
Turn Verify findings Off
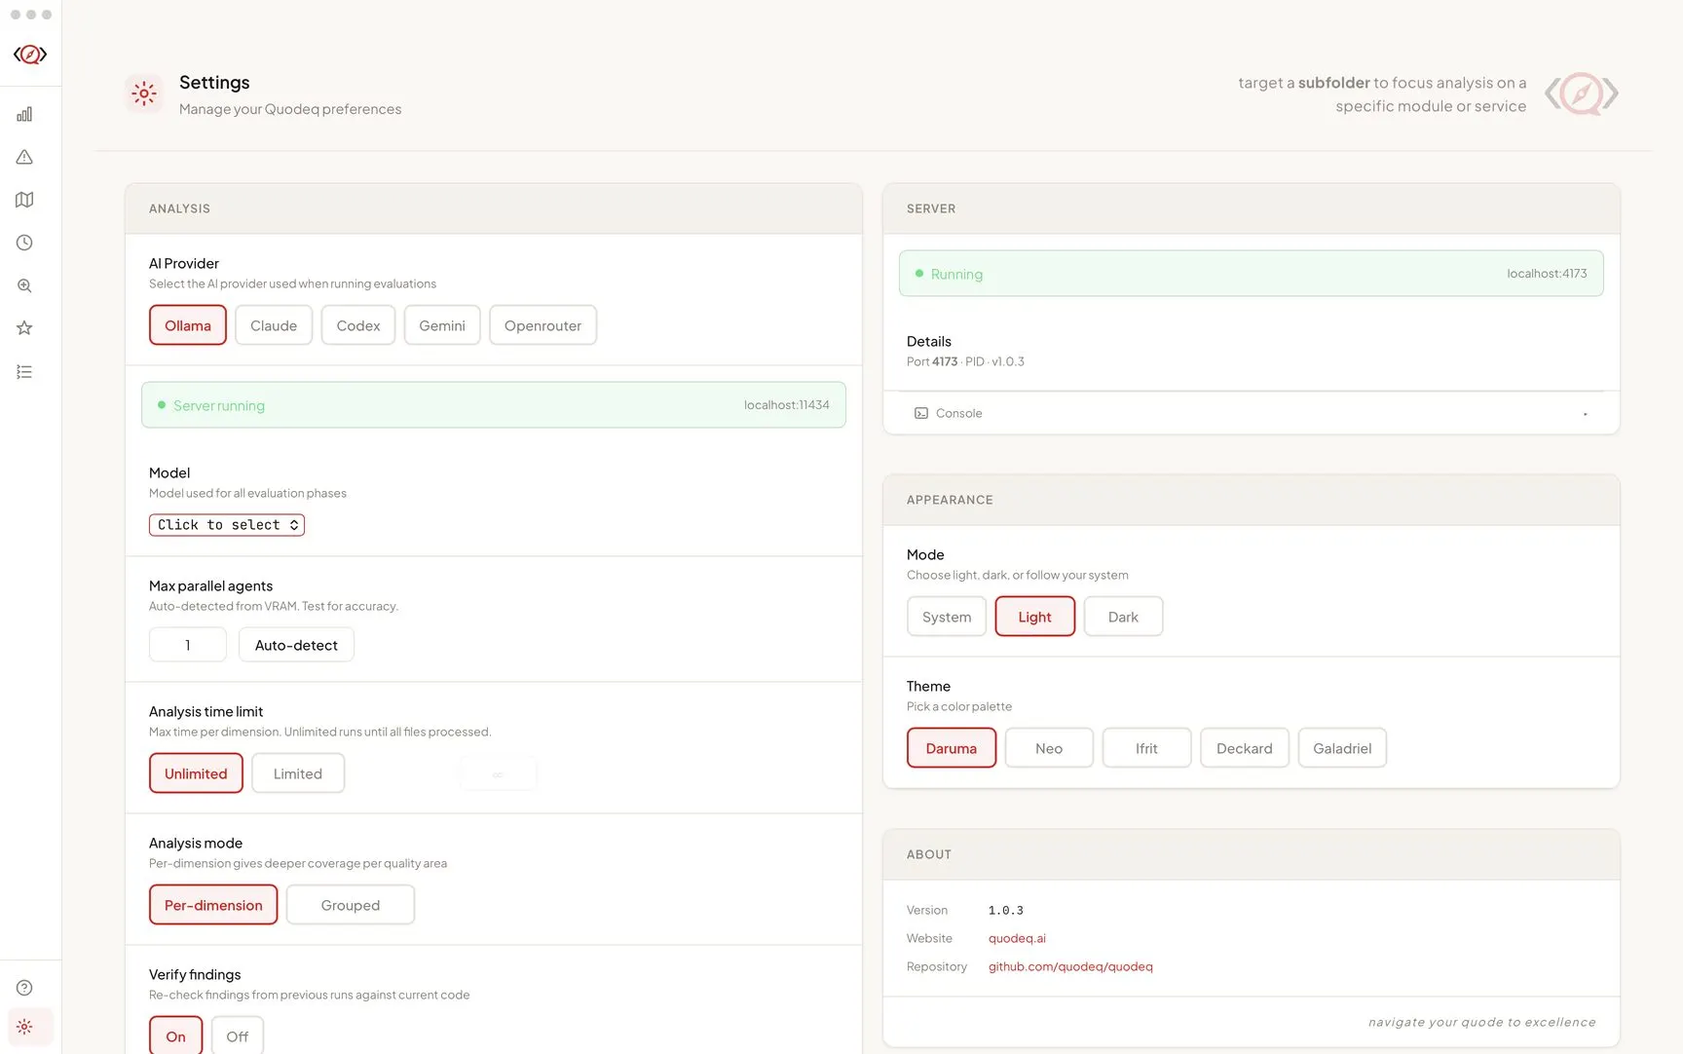tap(237, 1035)
